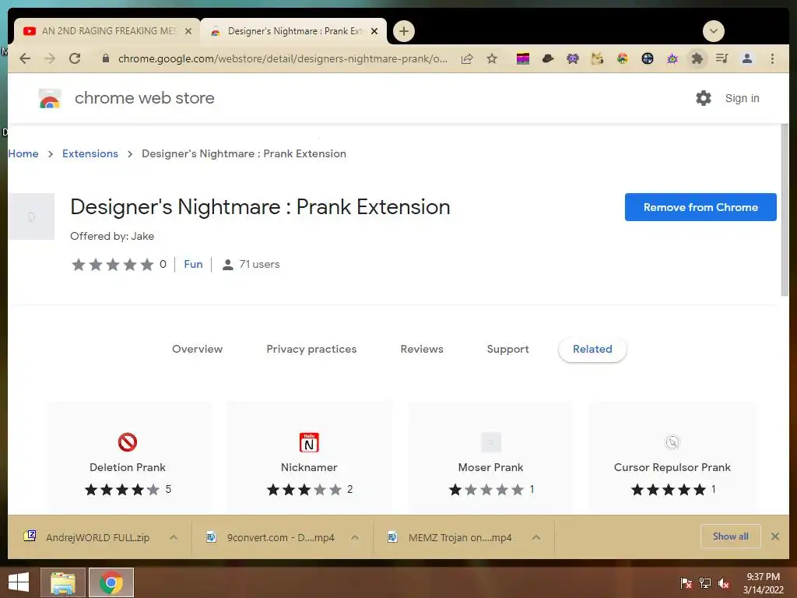This screenshot has height=598, width=797.
Task: Open the Deletion Prank extension card
Action: (128, 456)
